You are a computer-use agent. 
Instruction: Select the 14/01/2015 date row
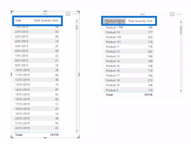pyautogui.click(x=36, y=90)
